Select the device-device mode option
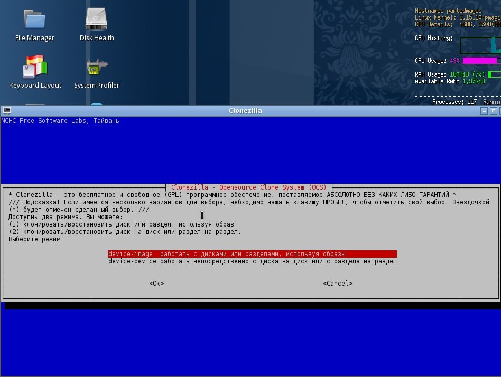This screenshot has height=377, width=501. coord(253,261)
